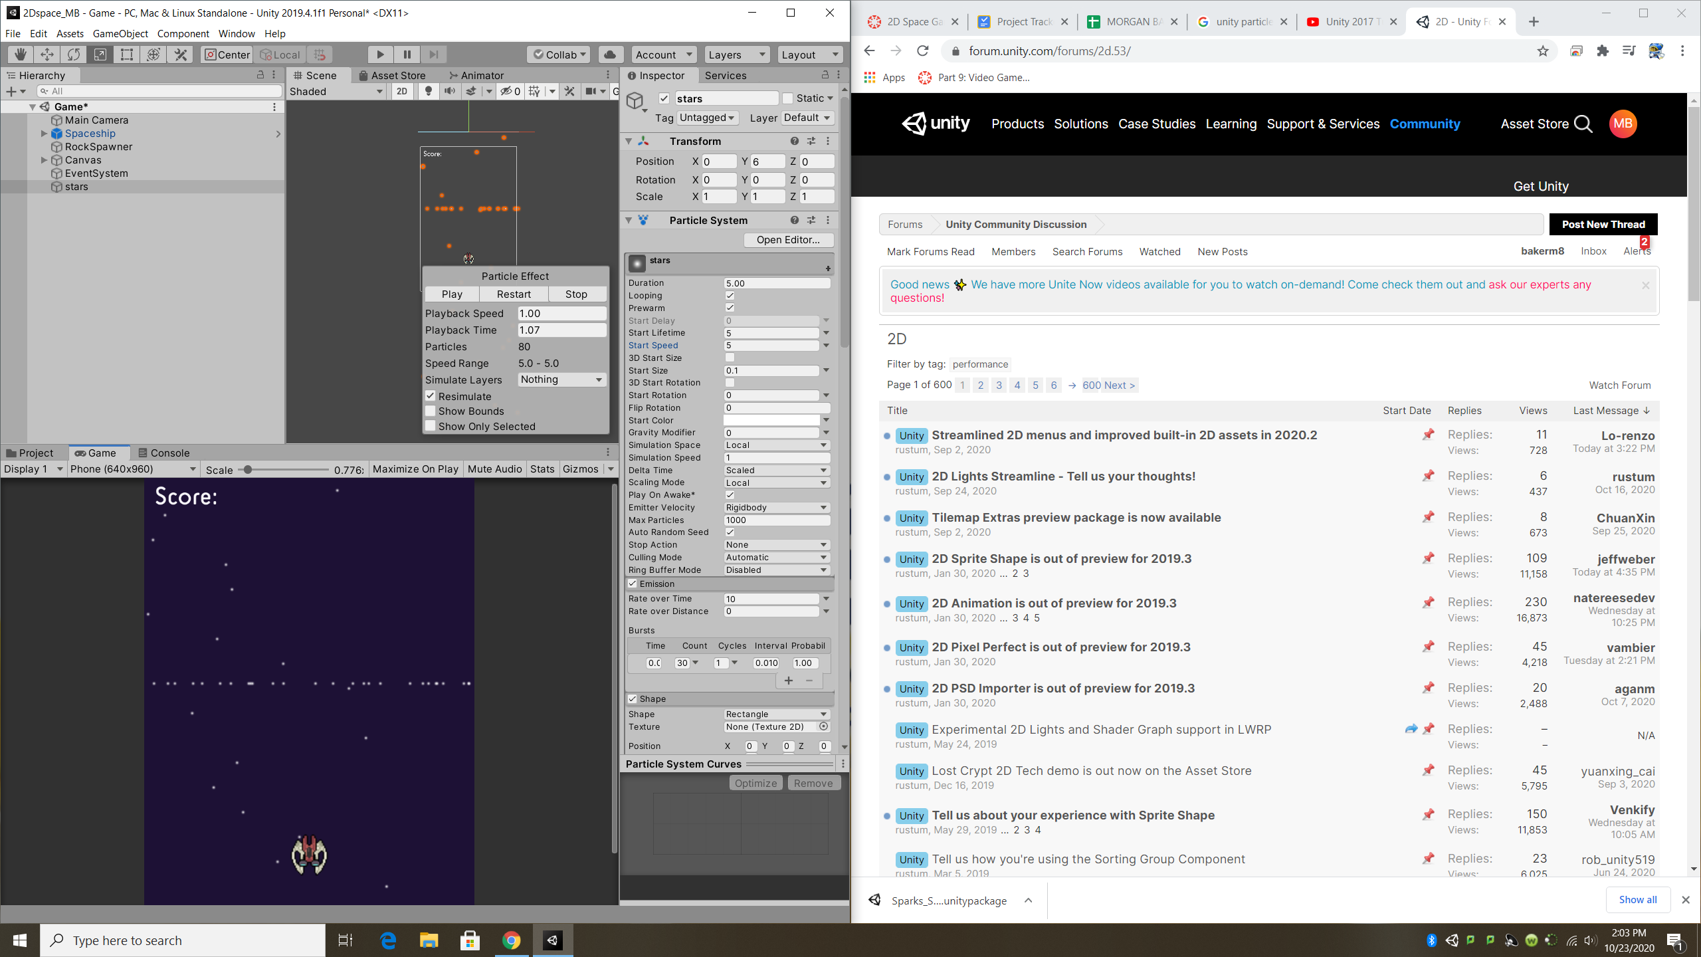Select the Hand tool in Unity toolbar
This screenshot has width=1701, height=957.
(21, 54)
